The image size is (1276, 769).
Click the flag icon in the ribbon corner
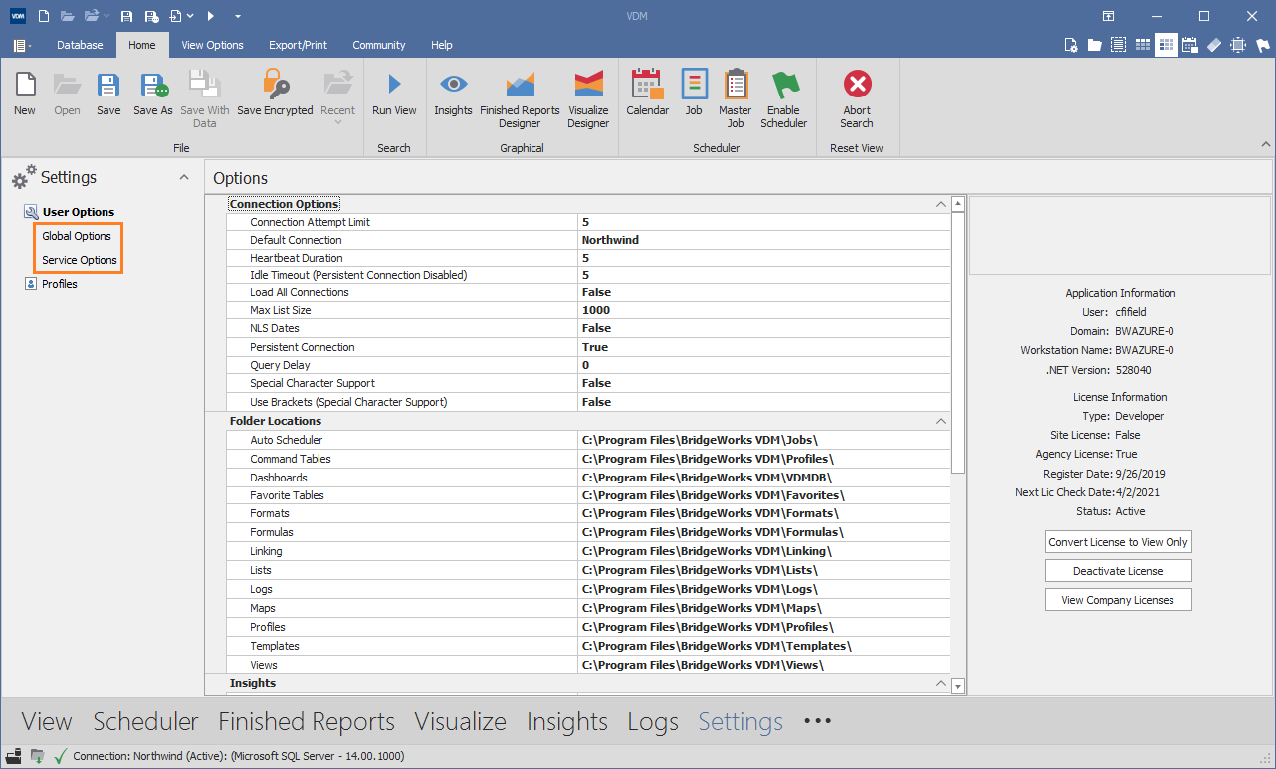(x=1263, y=45)
